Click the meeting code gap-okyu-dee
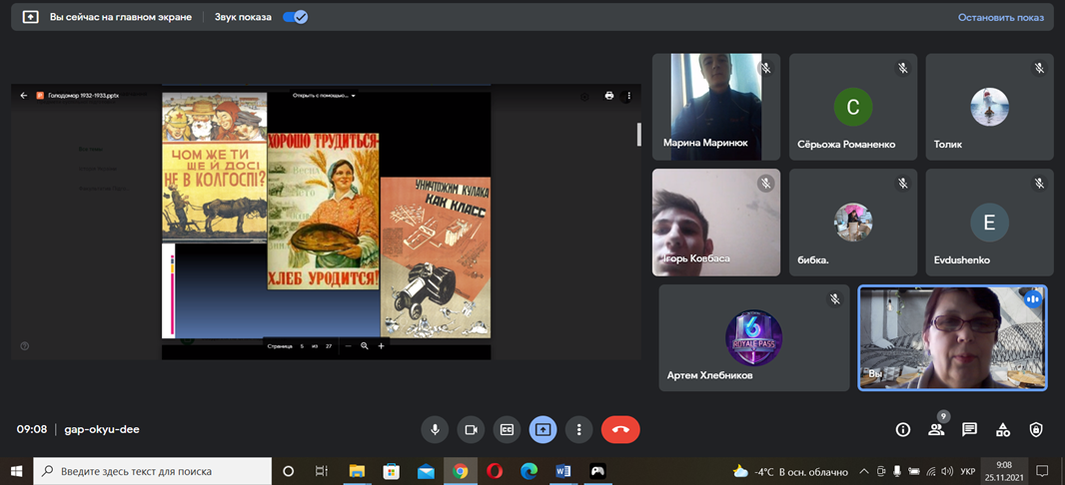1065x485 pixels. (101, 429)
